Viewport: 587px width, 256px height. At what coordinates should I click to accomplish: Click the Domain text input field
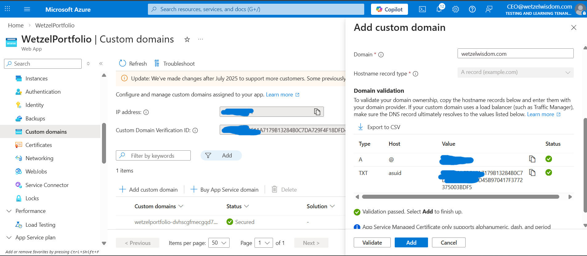515,54
